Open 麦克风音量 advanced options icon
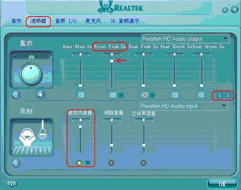 pos(88,162)
